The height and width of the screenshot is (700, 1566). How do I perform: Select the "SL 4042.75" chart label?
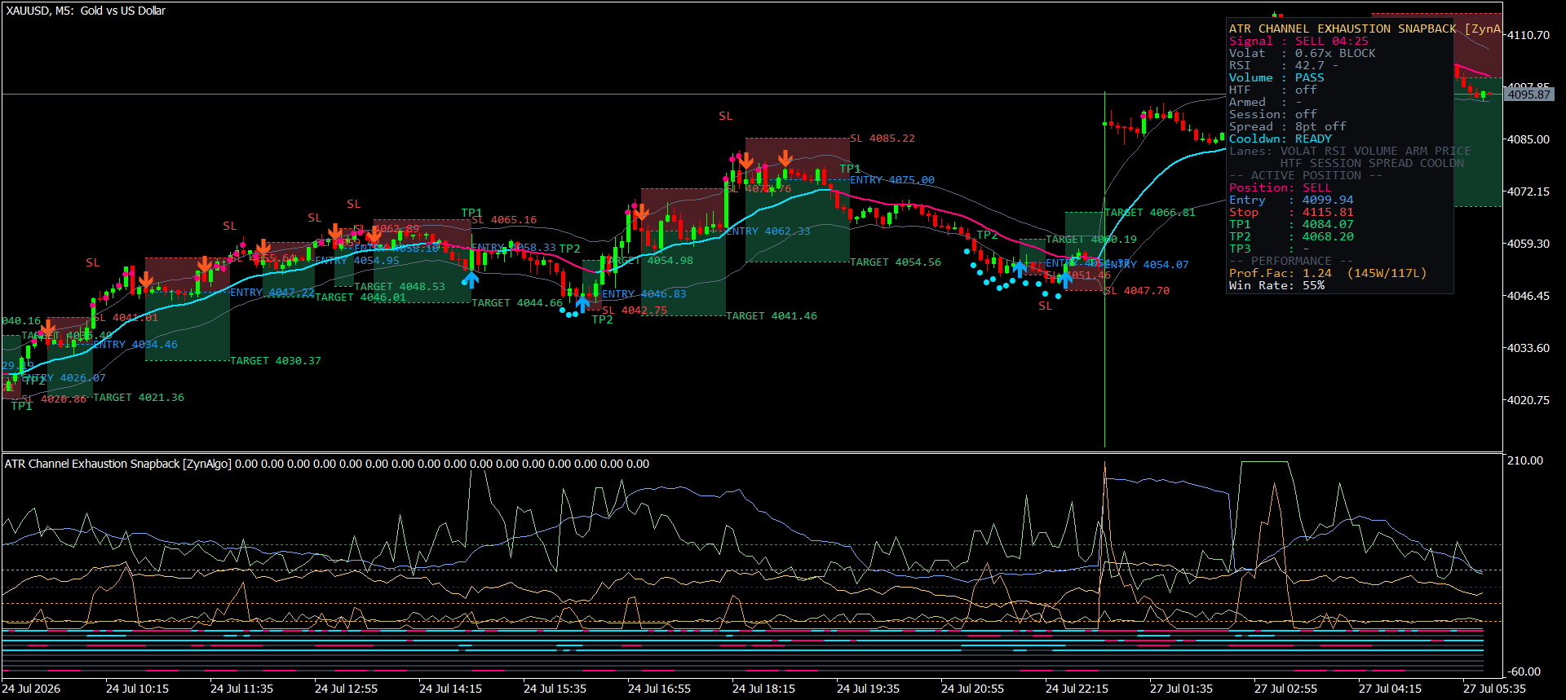tap(635, 310)
